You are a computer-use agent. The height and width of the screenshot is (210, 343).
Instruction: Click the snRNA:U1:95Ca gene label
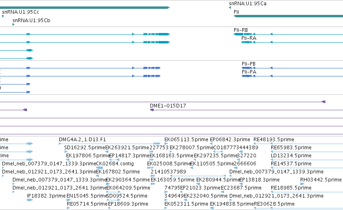point(247,4)
